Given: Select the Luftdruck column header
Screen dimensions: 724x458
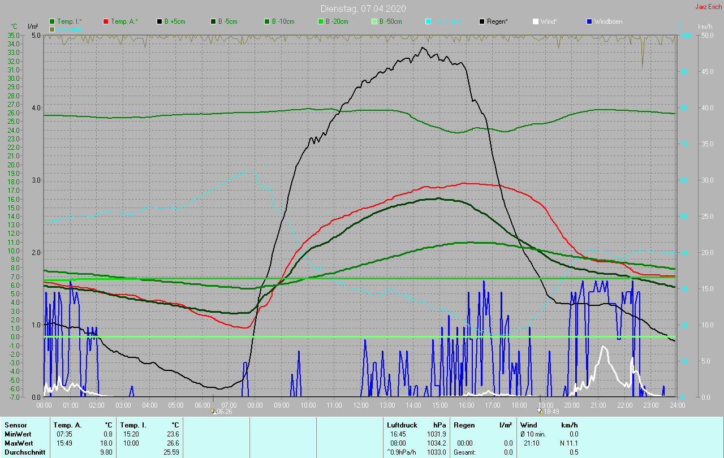Looking at the screenshot, I should [x=402, y=425].
